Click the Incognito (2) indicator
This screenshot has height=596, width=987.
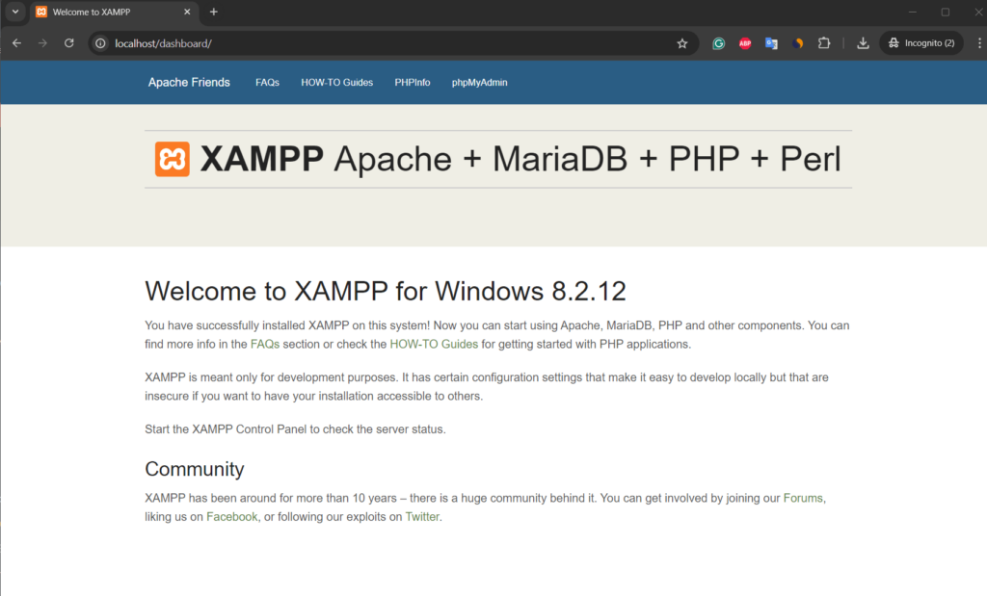click(921, 43)
